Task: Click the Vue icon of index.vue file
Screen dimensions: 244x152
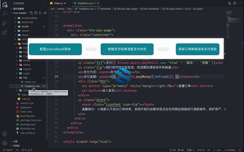Action: pyautogui.click(x=22, y=82)
